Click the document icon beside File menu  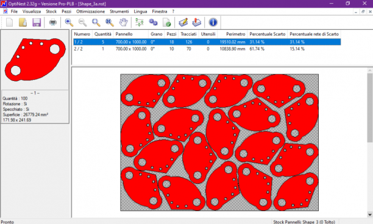pyautogui.click(x=5, y=11)
